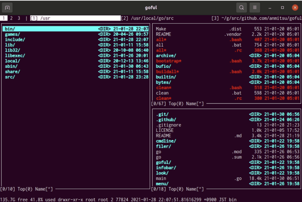Click the main .go file entry
The width and height of the screenshot is (302, 202).
(x=227, y=178)
